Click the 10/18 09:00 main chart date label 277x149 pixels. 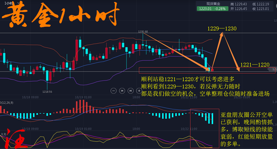tap(30, 97)
